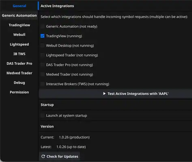Click the 'Medved Trader (not running)' label
The image size is (192, 162).
69,75
